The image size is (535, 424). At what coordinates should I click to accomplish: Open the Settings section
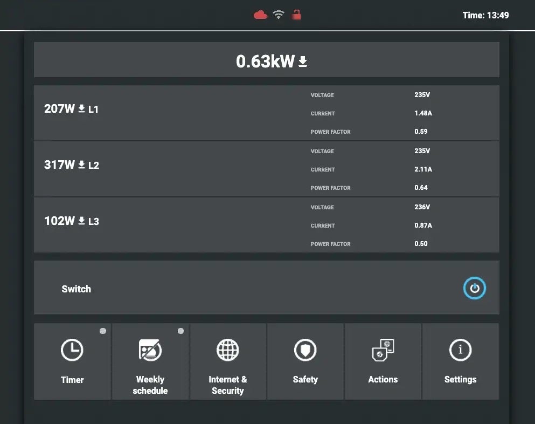click(x=460, y=361)
